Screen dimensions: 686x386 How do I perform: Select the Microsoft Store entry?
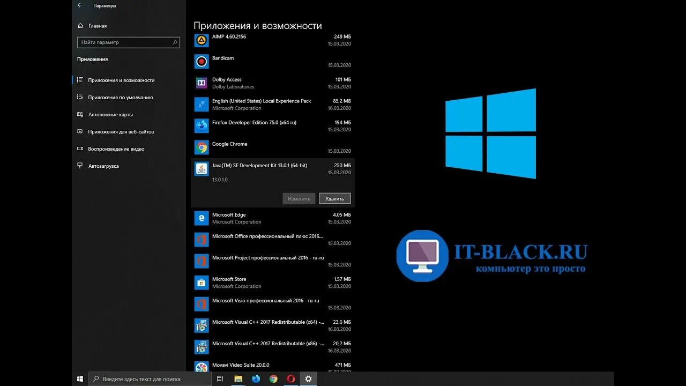pyautogui.click(x=273, y=283)
